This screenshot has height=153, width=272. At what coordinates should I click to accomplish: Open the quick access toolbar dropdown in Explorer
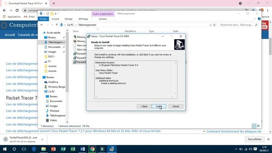pyautogui.click(x=56, y=14)
